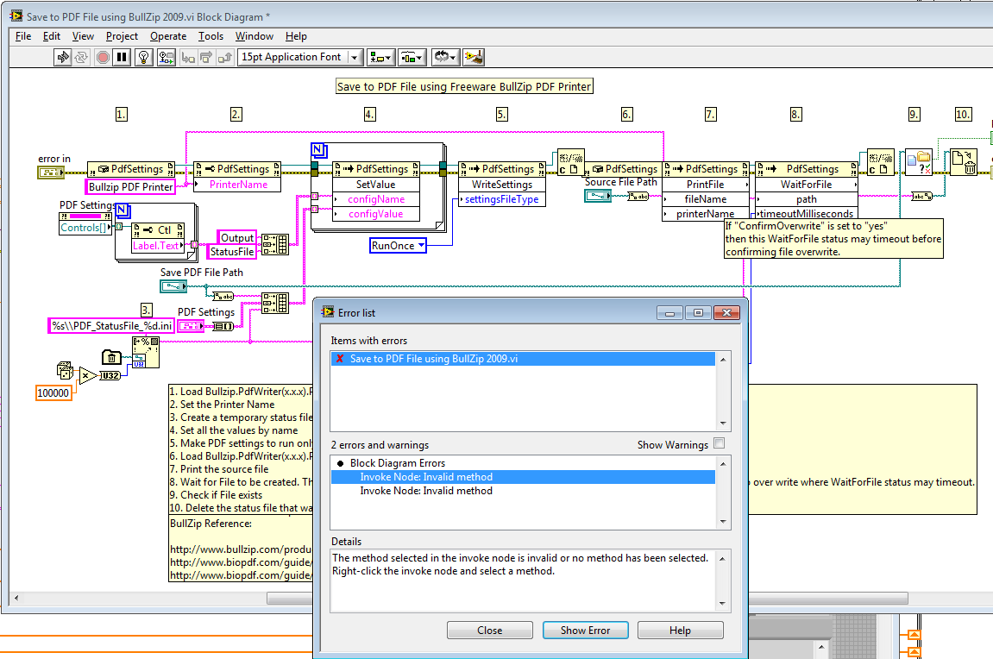The image size is (993, 659).
Task: Click the Bullzip PDF Printer string constant
Action: click(x=129, y=186)
